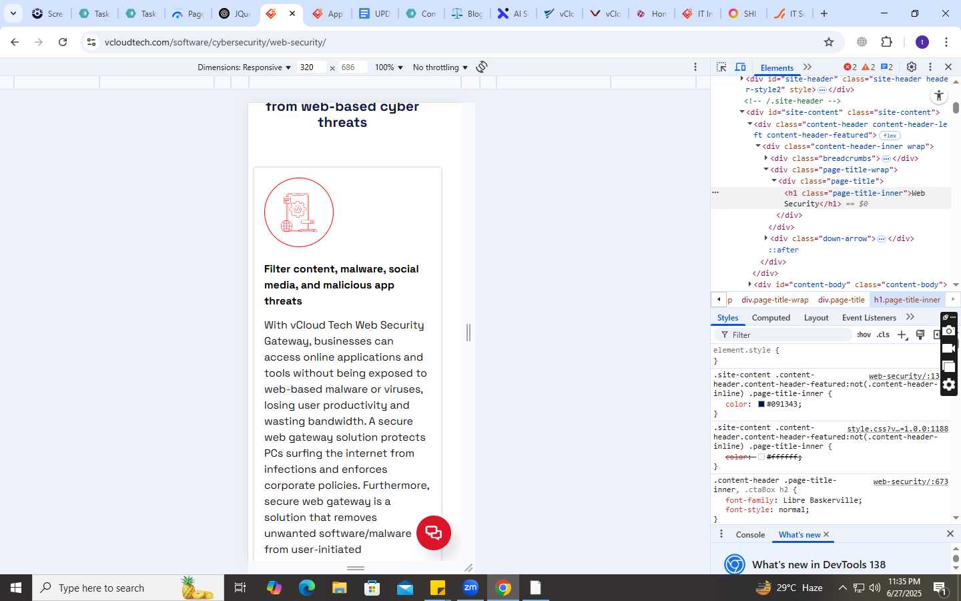This screenshot has height=601, width=961.
Task: Toggle the device toolbar icon in DevTools
Action: (x=740, y=67)
